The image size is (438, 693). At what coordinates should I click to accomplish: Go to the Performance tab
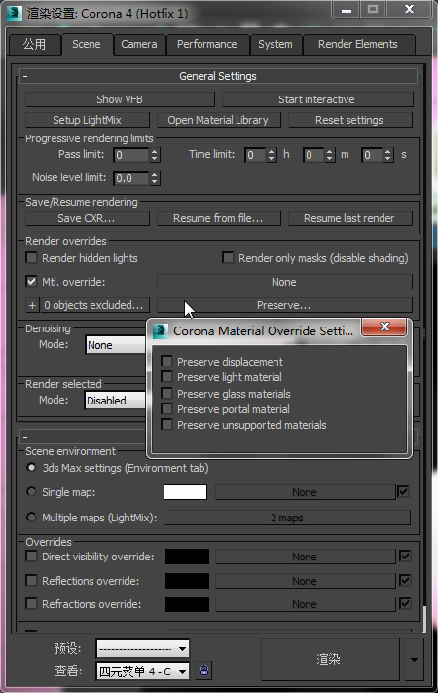click(207, 44)
